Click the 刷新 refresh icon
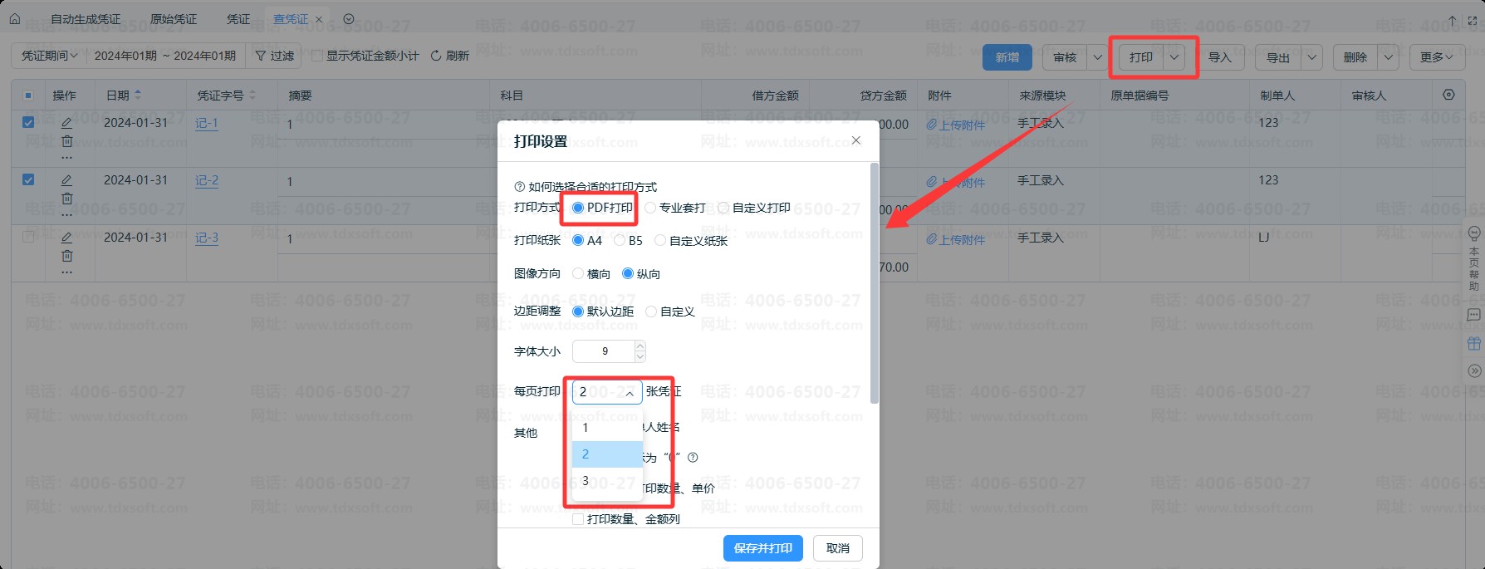The width and height of the screenshot is (1485, 569). pyautogui.click(x=436, y=56)
